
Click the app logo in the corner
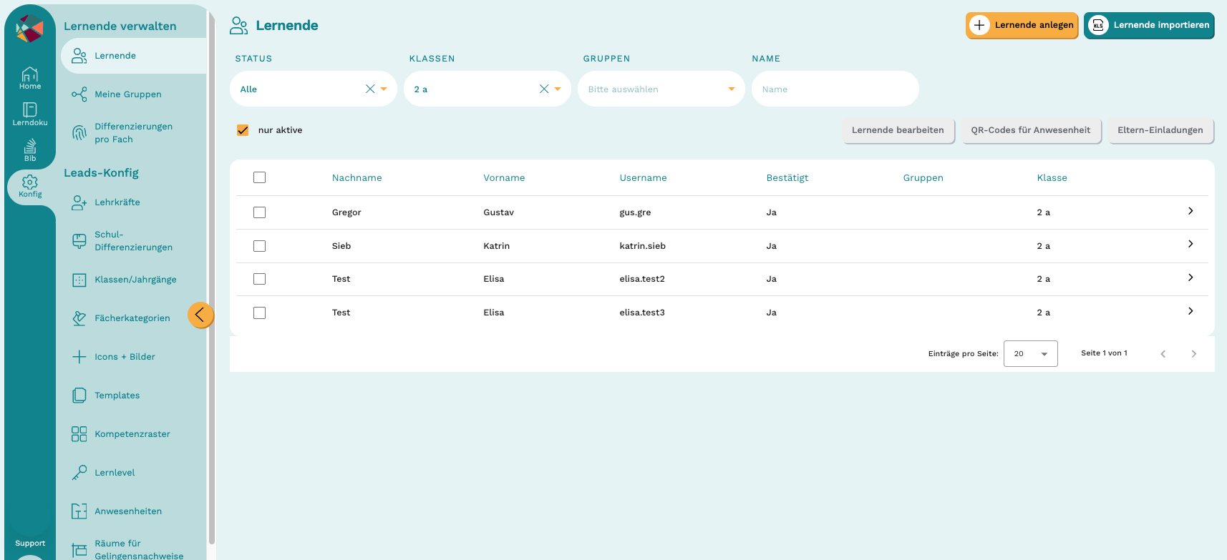(x=30, y=29)
